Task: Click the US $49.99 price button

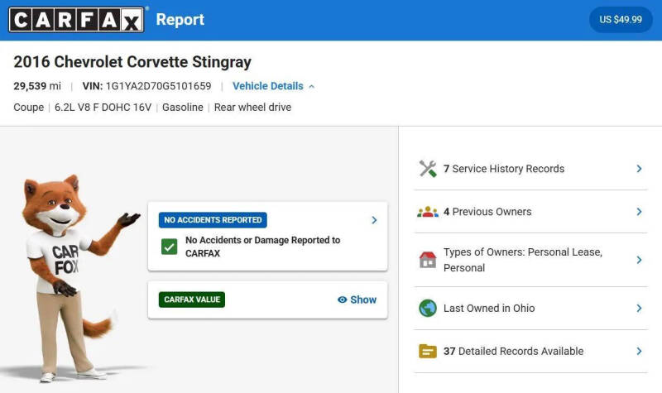Action: point(621,19)
